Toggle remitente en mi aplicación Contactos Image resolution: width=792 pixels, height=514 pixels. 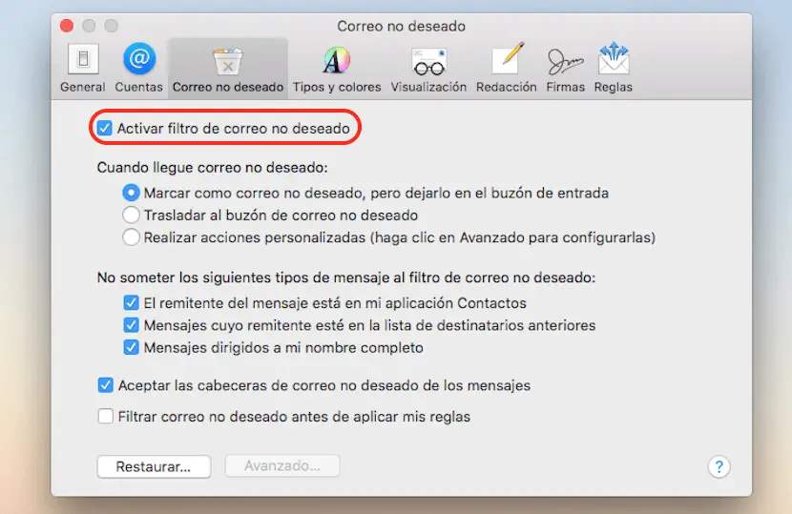tap(131, 303)
